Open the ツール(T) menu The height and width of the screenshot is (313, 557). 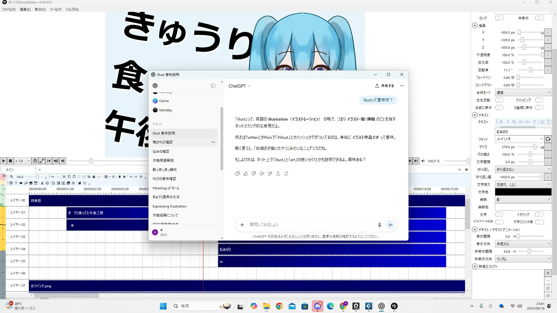tap(55, 10)
